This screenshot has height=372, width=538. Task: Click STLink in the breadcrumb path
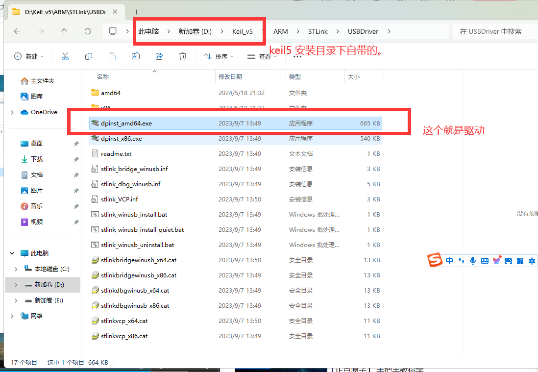[x=318, y=31]
